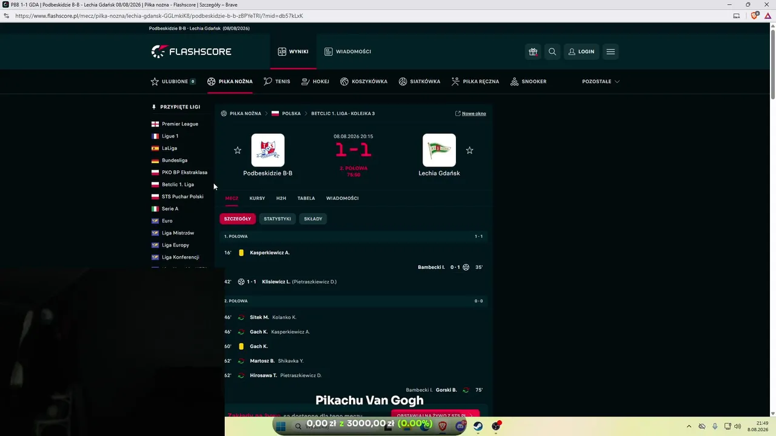Viewport: 776px width, 436px height.
Task: Open Premier League pinned league
Action: pyautogui.click(x=175, y=124)
